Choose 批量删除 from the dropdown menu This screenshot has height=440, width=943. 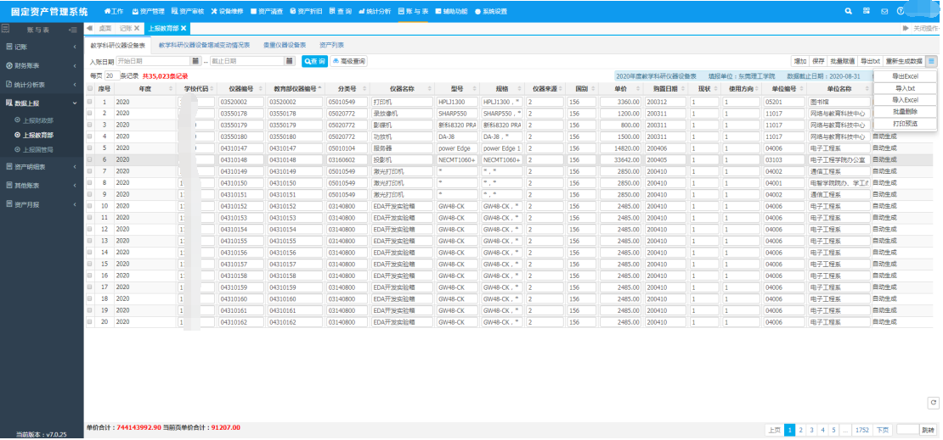click(905, 112)
